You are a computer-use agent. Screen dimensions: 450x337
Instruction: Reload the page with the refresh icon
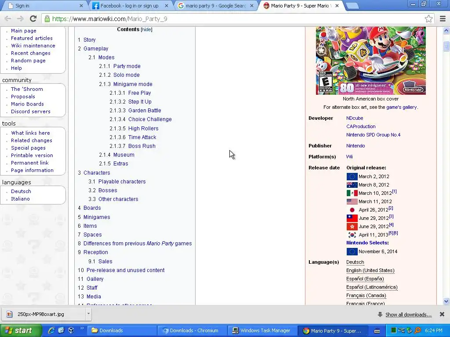pos(33,18)
